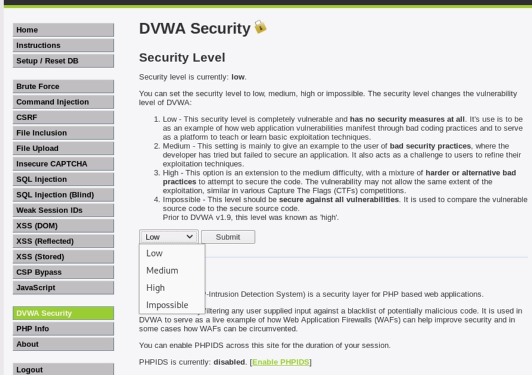Open the About page
The width and height of the screenshot is (532, 375).
tap(63, 344)
